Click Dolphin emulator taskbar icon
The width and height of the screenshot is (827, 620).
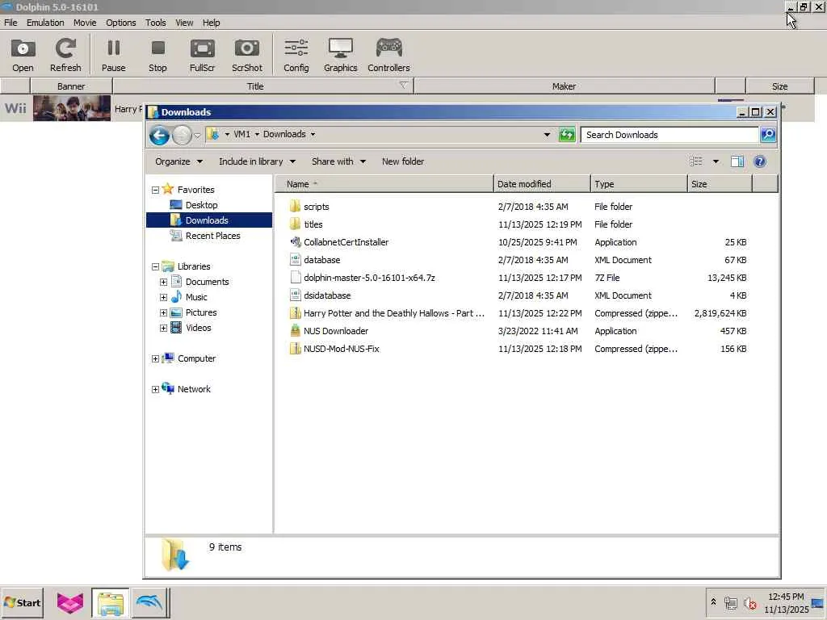150,602
